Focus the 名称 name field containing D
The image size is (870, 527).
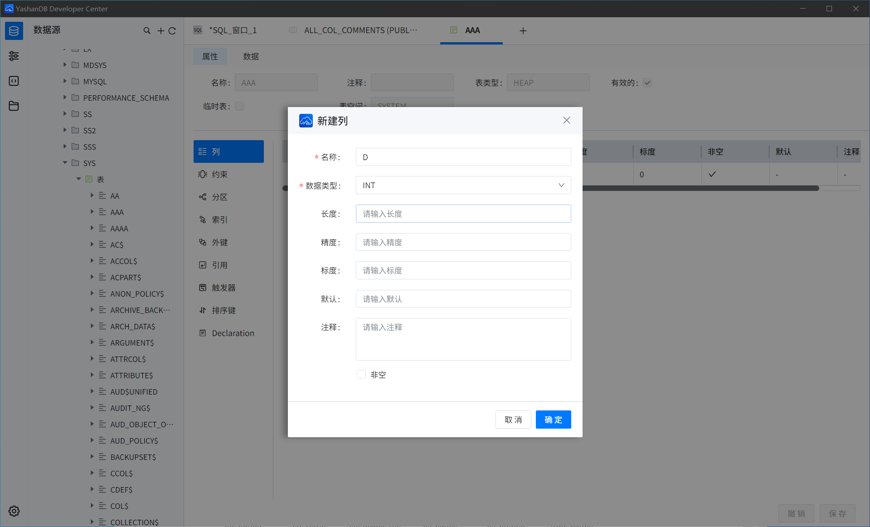click(x=463, y=157)
